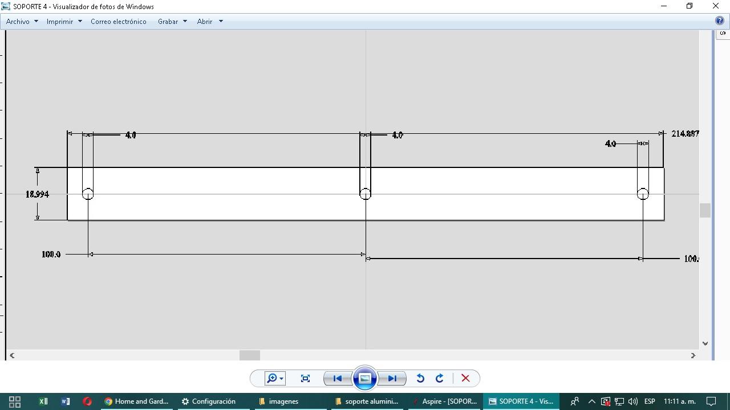Open the People icon in system tray

[575, 401]
